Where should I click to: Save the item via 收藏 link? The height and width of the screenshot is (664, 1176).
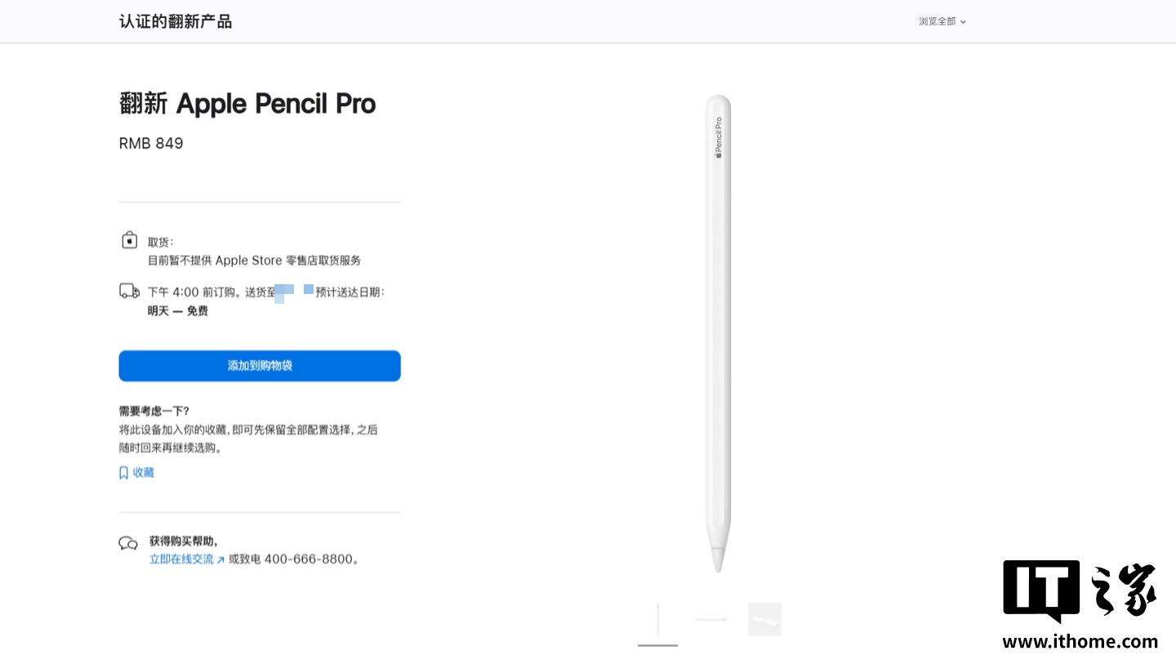point(144,473)
